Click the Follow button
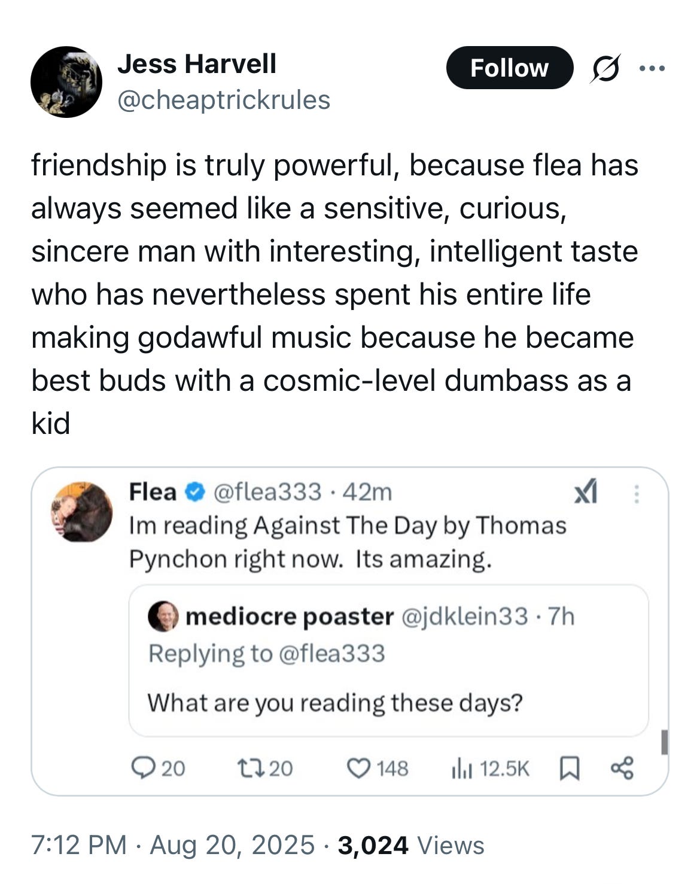700x884 pixels. 510,68
